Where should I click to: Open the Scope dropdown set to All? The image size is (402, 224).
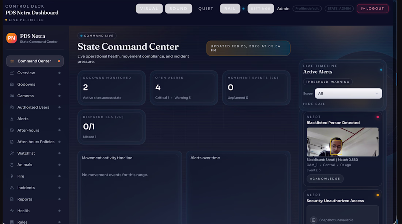pos(348,93)
